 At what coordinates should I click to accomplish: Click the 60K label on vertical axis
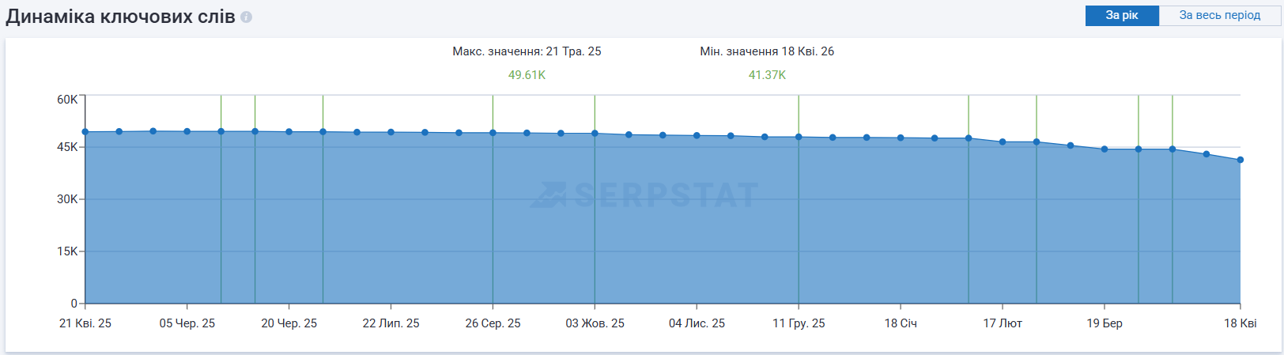click(x=67, y=100)
